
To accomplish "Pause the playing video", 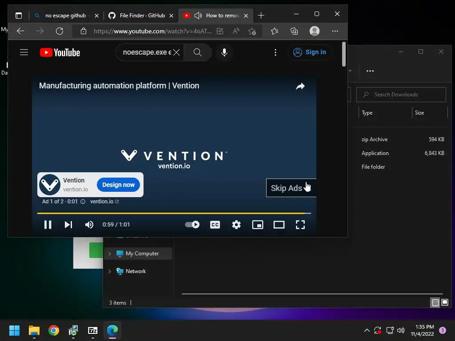I will coord(48,224).
